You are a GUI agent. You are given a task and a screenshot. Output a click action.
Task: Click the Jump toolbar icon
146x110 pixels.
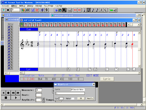(70, 10)
